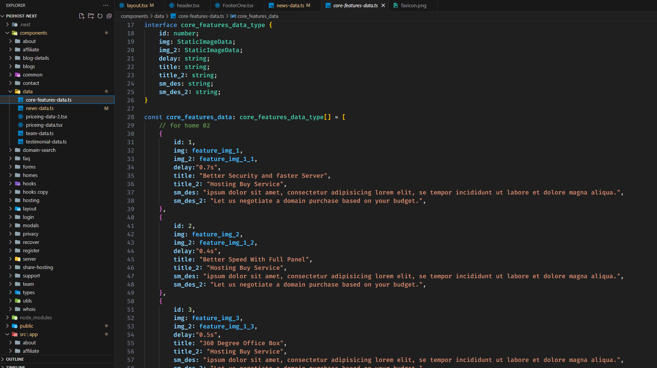Click the hosting folder icon
Screen dimensions: 657x368
coord(18,200)
